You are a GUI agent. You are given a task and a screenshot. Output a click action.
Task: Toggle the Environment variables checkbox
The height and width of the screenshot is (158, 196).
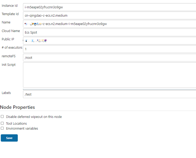(2, 128)
